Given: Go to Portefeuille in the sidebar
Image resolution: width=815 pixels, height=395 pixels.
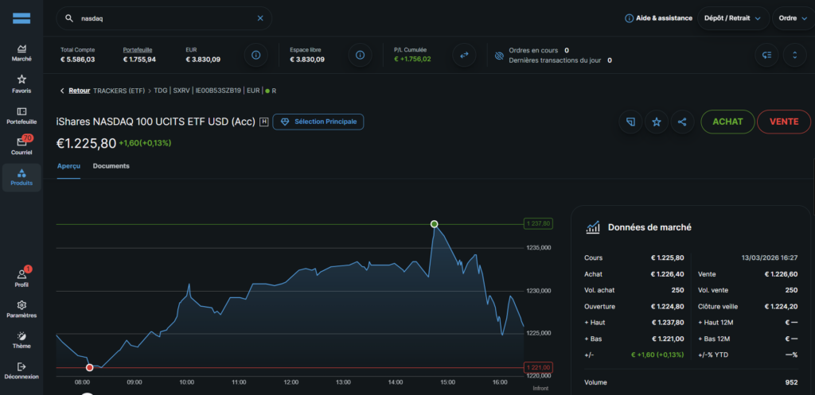Looking at the screenshot, I should pyautogui.click(x=21, y=115).
